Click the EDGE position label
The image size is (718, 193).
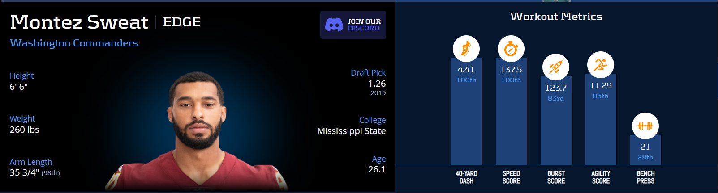(x=181, y=22)
